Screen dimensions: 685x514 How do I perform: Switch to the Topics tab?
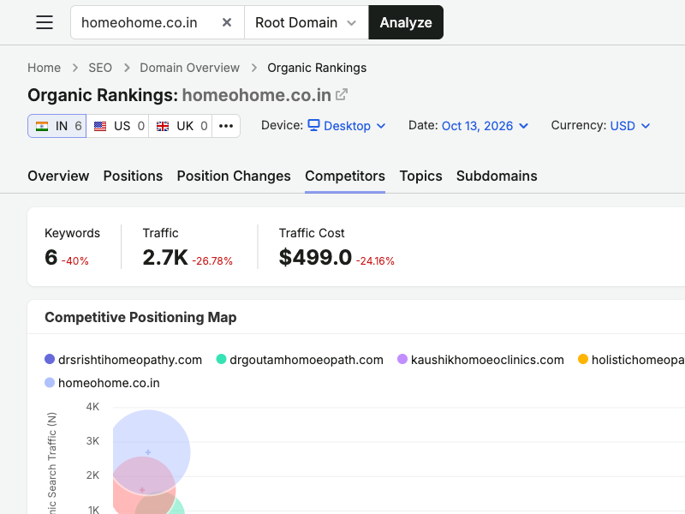(x=420, y=176)
